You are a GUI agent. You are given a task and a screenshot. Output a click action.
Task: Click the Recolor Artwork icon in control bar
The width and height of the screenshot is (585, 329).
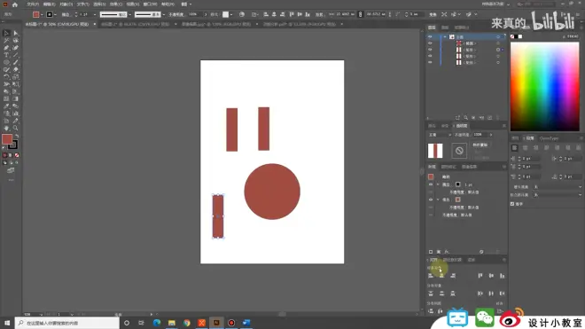click(x=242, y=14)
